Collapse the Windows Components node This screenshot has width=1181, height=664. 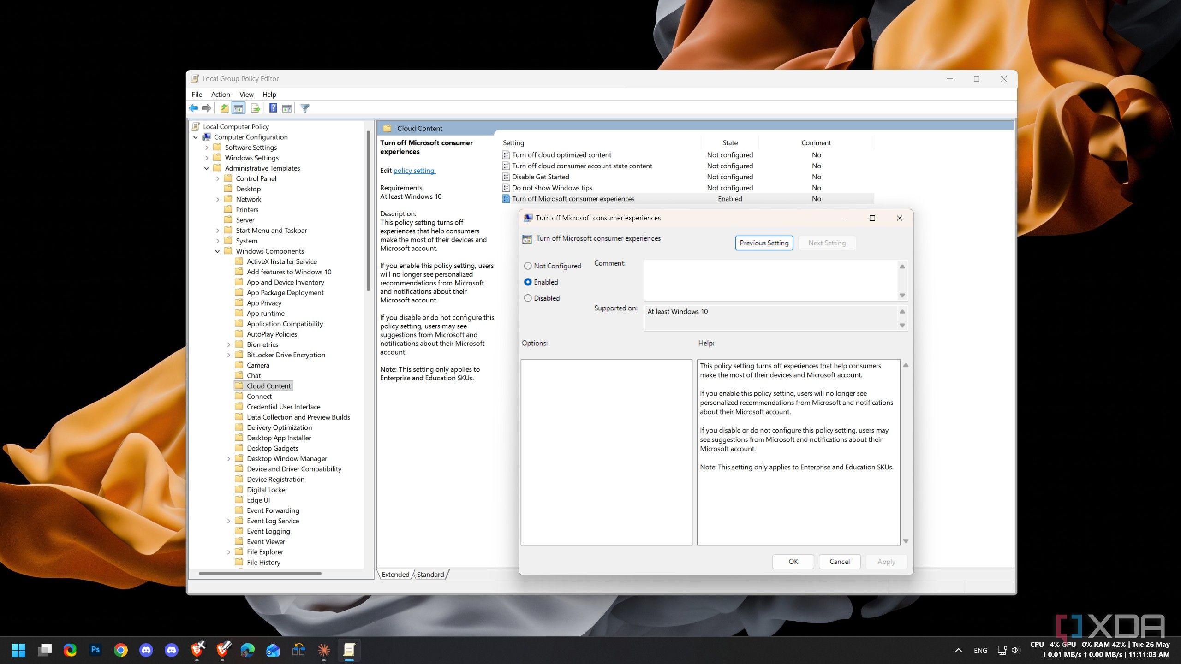(x=218, y=251)
